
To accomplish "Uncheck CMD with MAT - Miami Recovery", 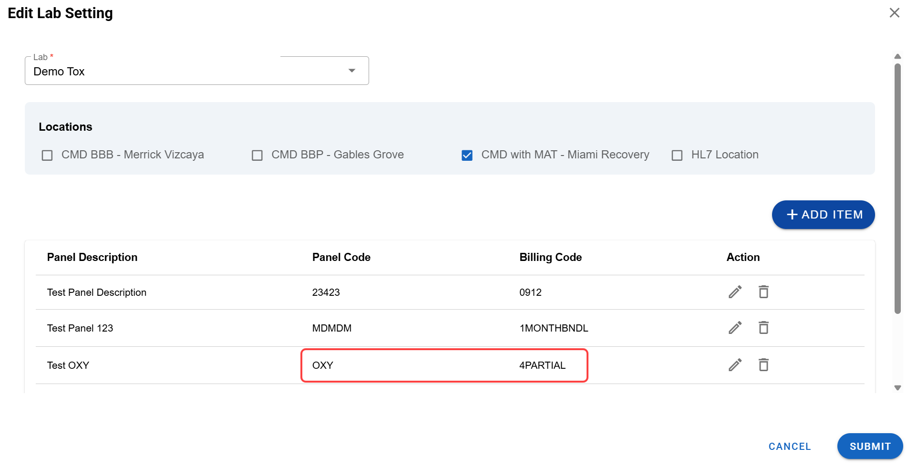I will [467, 155].
